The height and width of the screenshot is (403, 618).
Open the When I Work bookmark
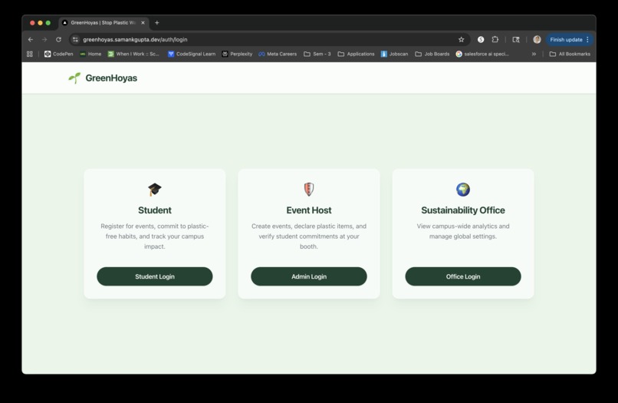[x=133, y=54]
